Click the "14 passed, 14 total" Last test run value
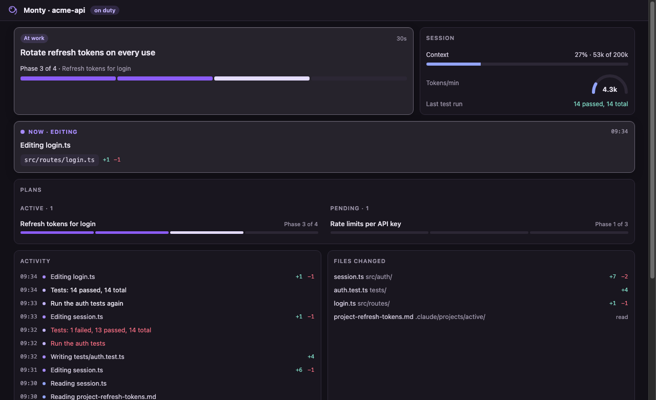 601,104
